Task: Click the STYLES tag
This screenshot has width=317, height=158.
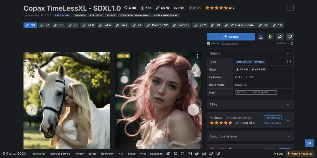Action: (111, 15)
